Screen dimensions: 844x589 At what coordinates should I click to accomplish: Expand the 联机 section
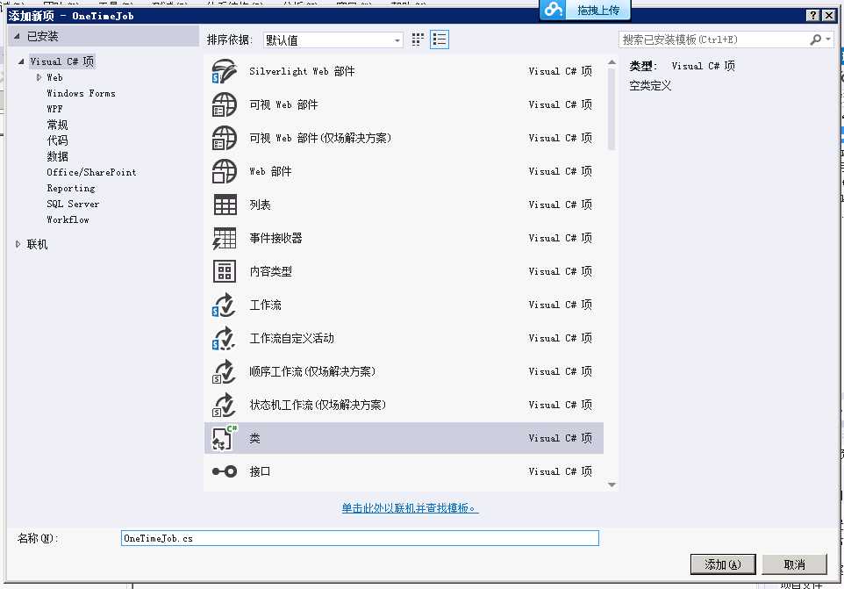click(x=18, y=244)
